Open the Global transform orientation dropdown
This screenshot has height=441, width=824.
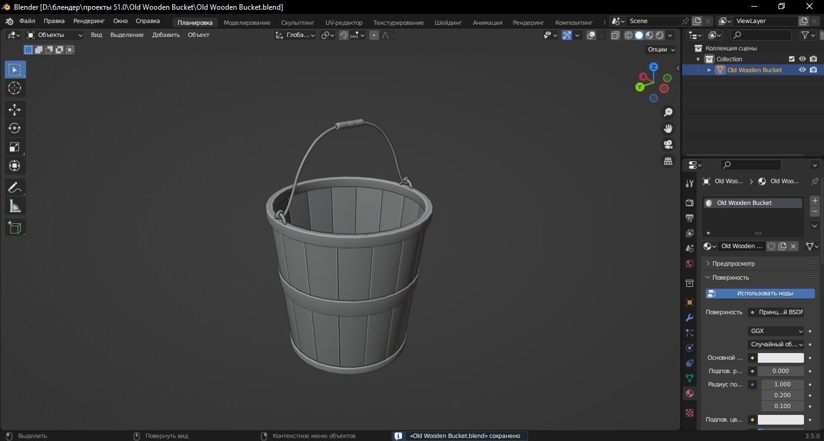coord(295,35)
